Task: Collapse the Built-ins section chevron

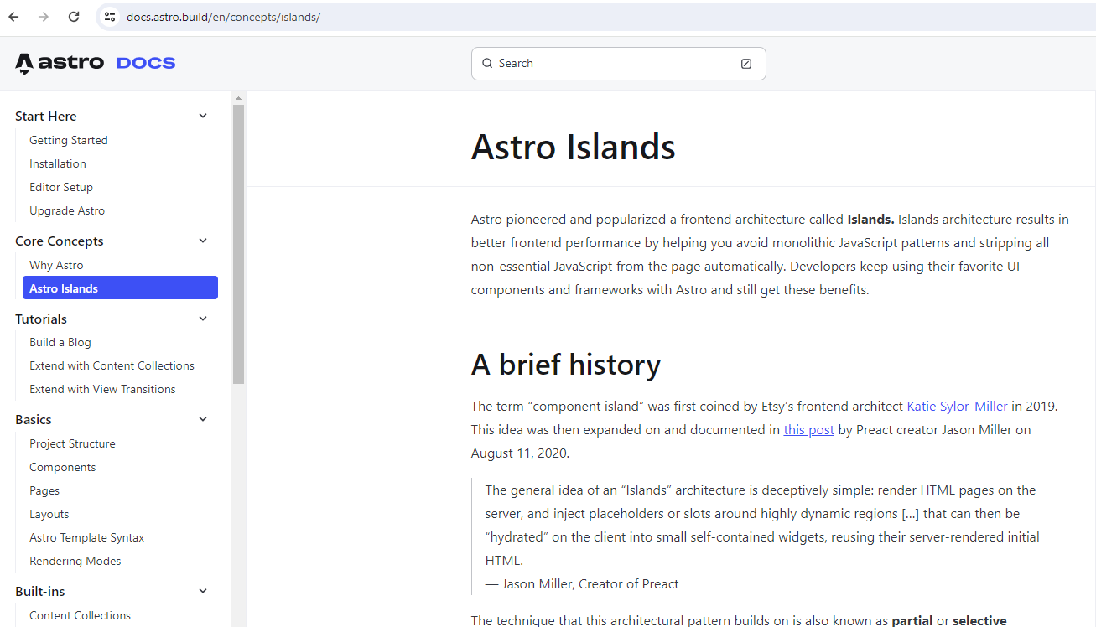Action: 203,591
